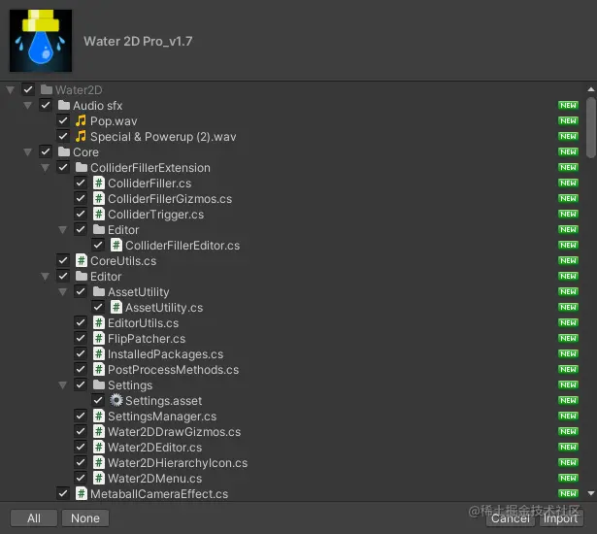The width and height of the screenshot is (597, 534).
Task: Click the C# script icon of ColliderFiller.cs
Action: click(x=99, y=184)
